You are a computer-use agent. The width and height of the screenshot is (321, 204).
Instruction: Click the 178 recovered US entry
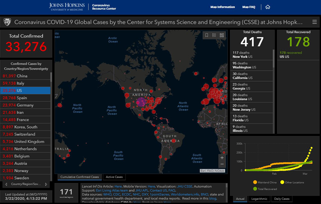pyautogui.click(x=298, y=55)
